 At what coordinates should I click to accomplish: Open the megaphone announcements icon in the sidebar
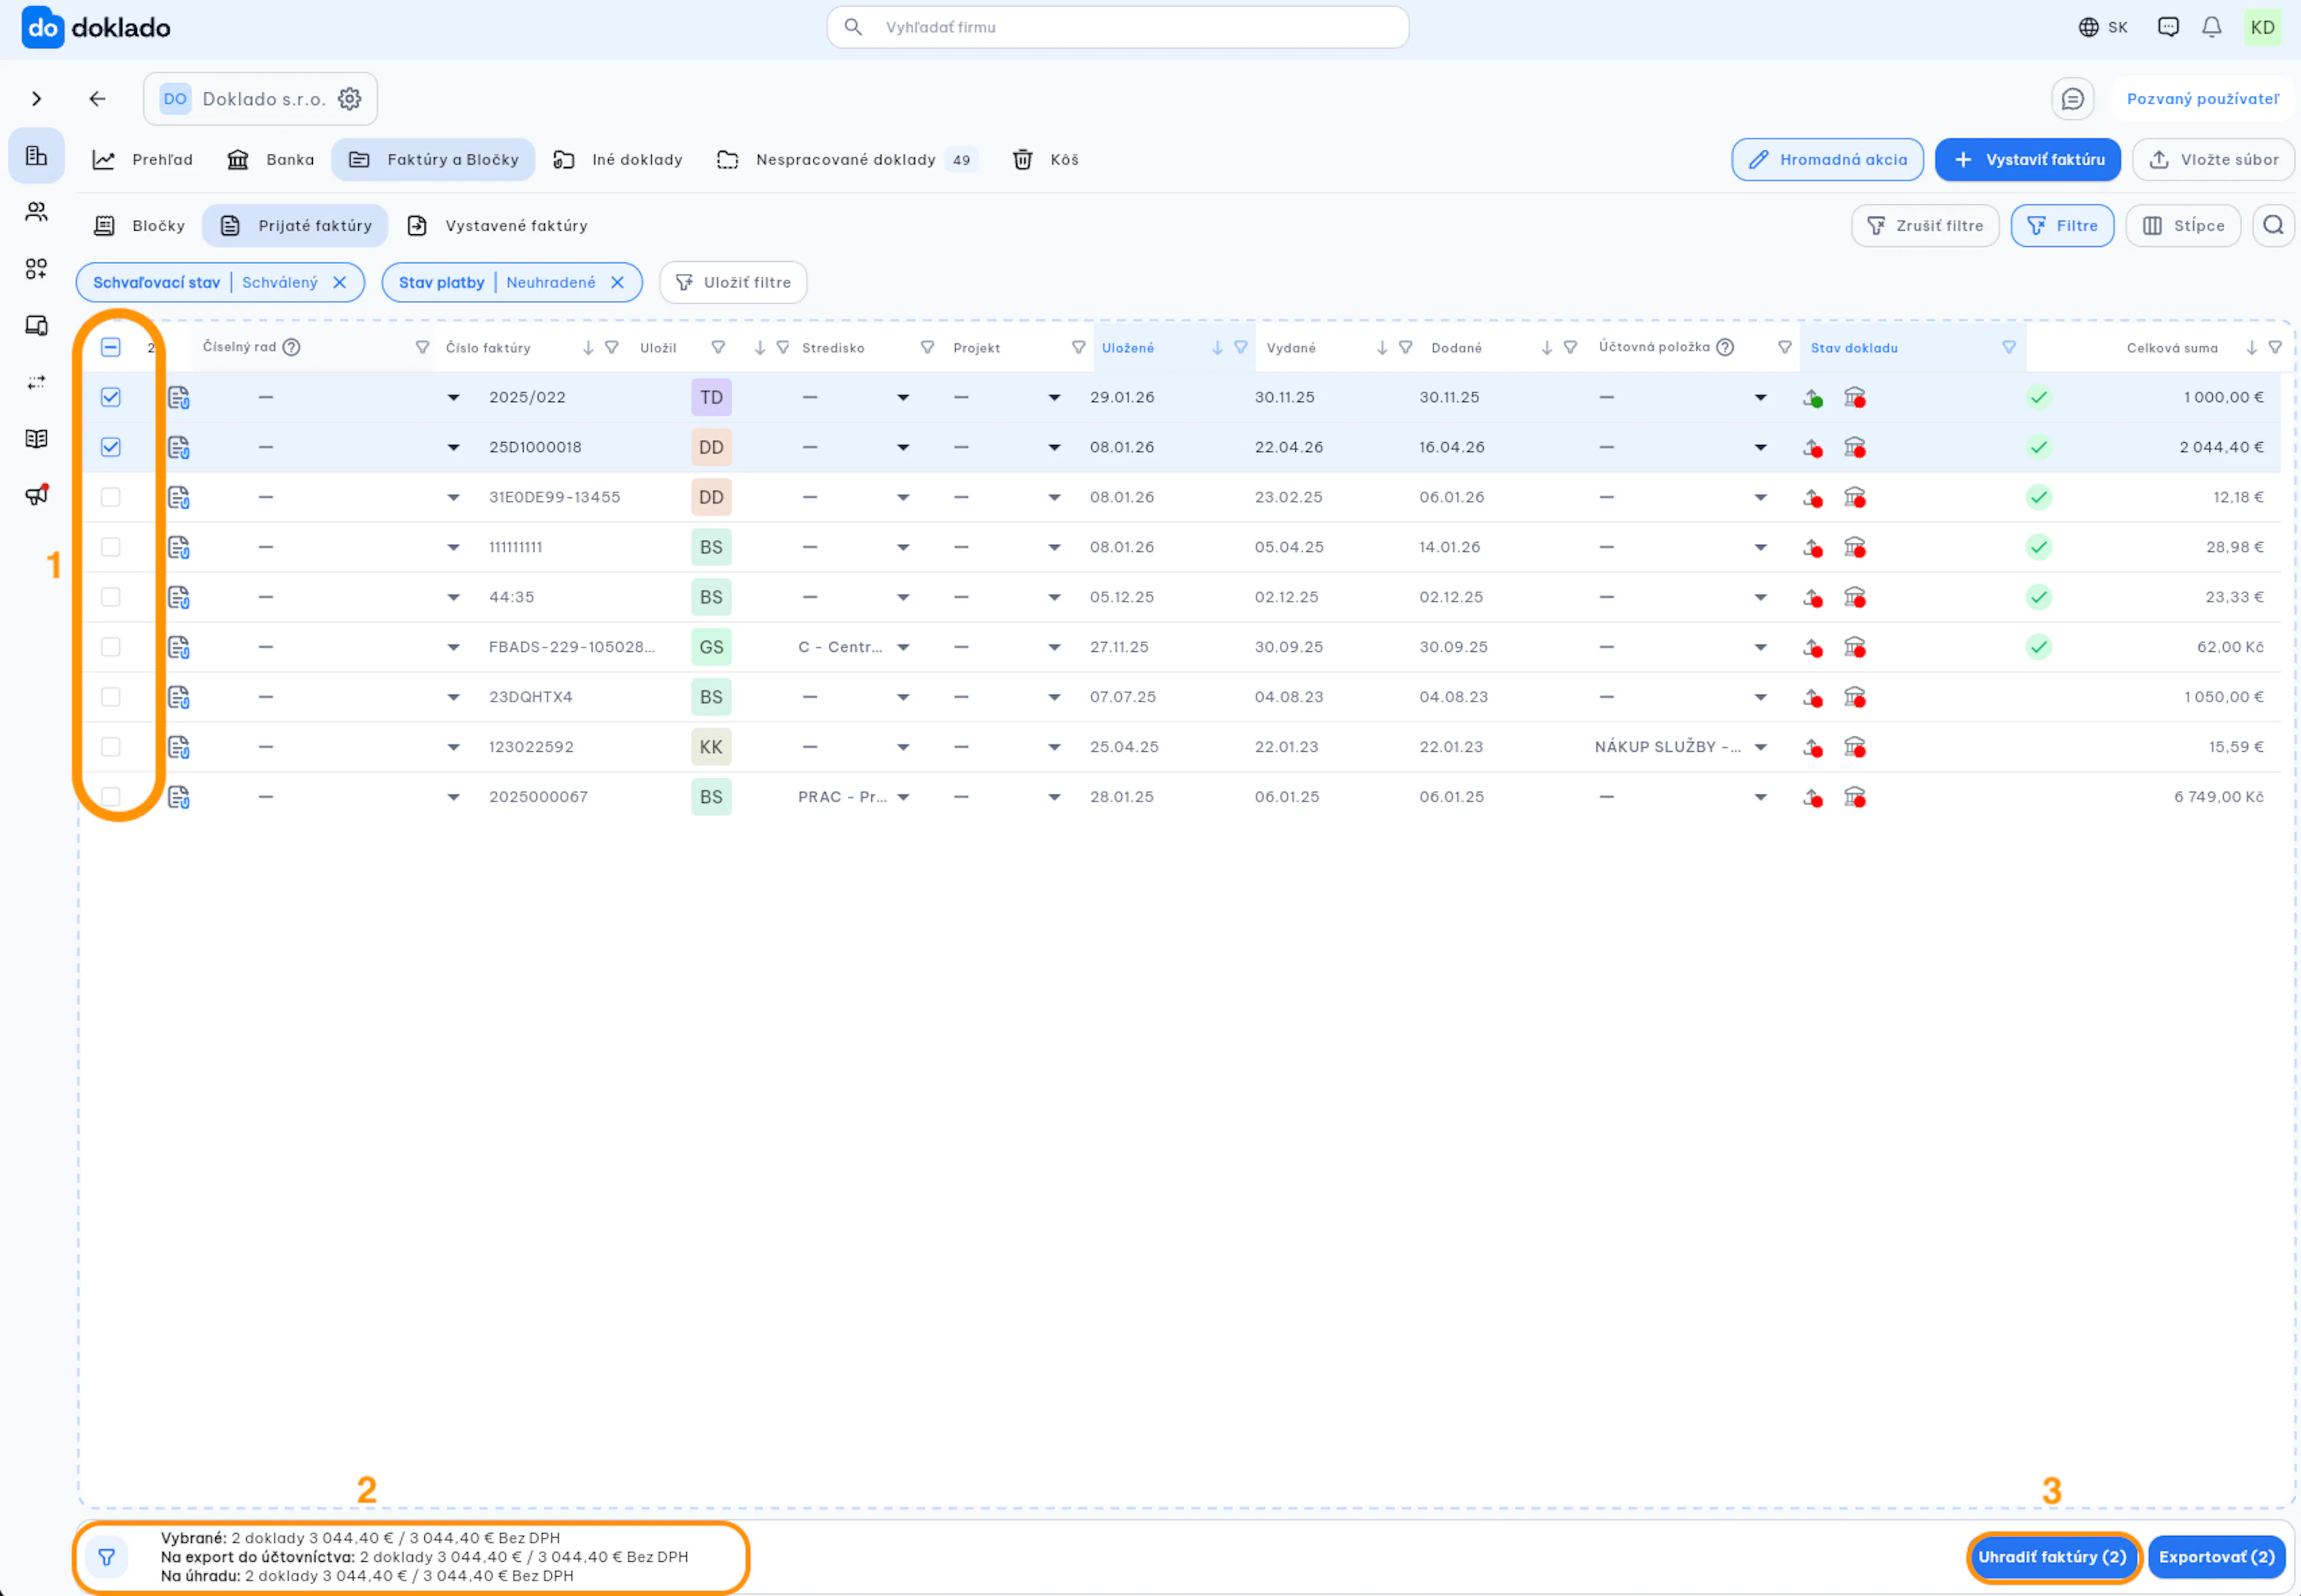36,496
